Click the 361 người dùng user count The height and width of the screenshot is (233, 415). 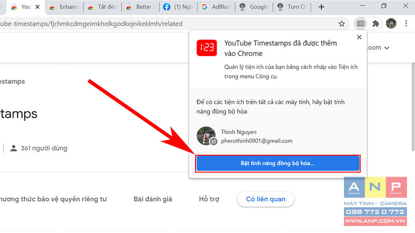click(x=44, y=148)
